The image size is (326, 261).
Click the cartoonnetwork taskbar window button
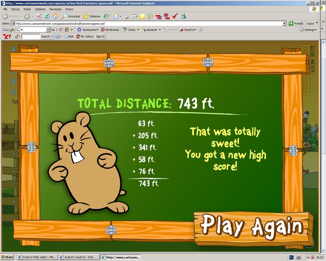pyautogui.click(x=121, y=257)
